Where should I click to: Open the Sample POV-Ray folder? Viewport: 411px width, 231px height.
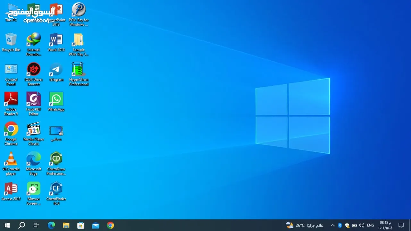coord(79,44)
